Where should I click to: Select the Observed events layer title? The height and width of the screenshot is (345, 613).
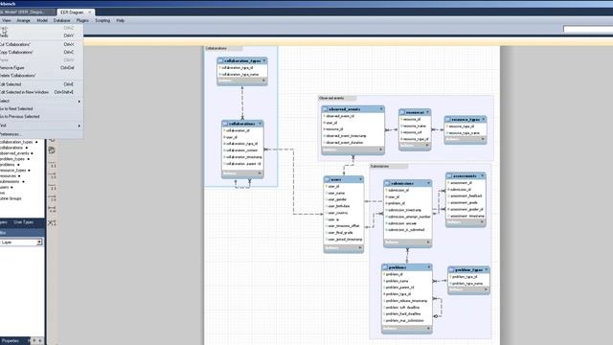pyautogui.click(x=331, y=98)
